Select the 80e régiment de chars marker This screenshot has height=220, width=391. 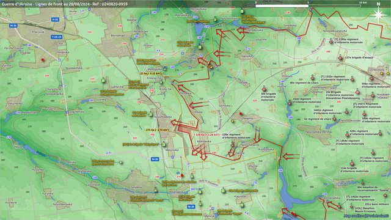click(x=312, y=78)
